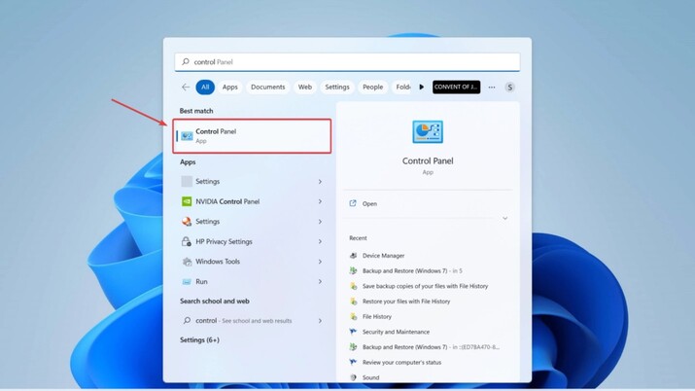
Task: Click control - See school and web results
Action: tap(252, 320)
